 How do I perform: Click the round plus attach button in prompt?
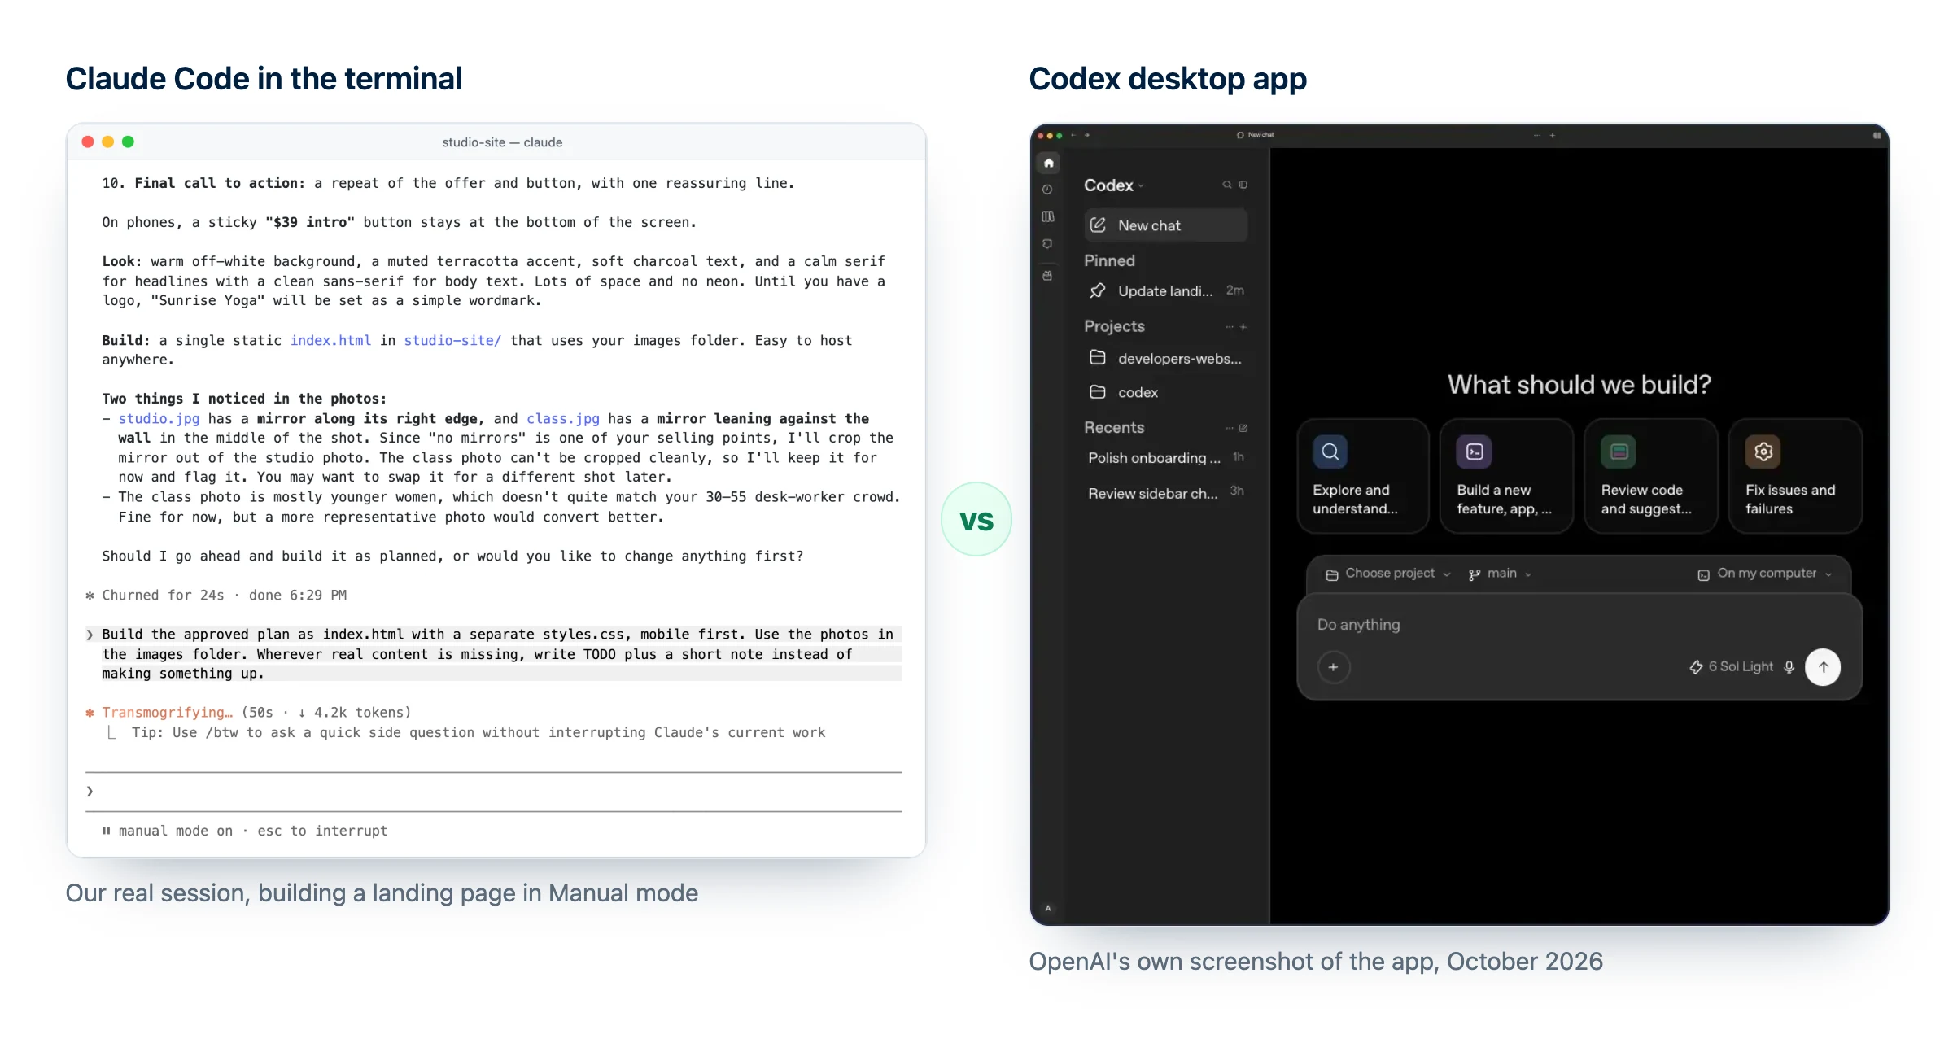coord(1333,667)
